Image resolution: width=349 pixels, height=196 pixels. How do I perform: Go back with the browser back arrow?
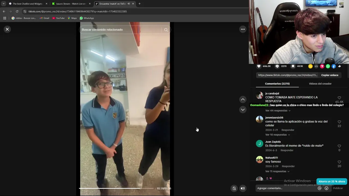pyautogui.click(x=4, y=11)
